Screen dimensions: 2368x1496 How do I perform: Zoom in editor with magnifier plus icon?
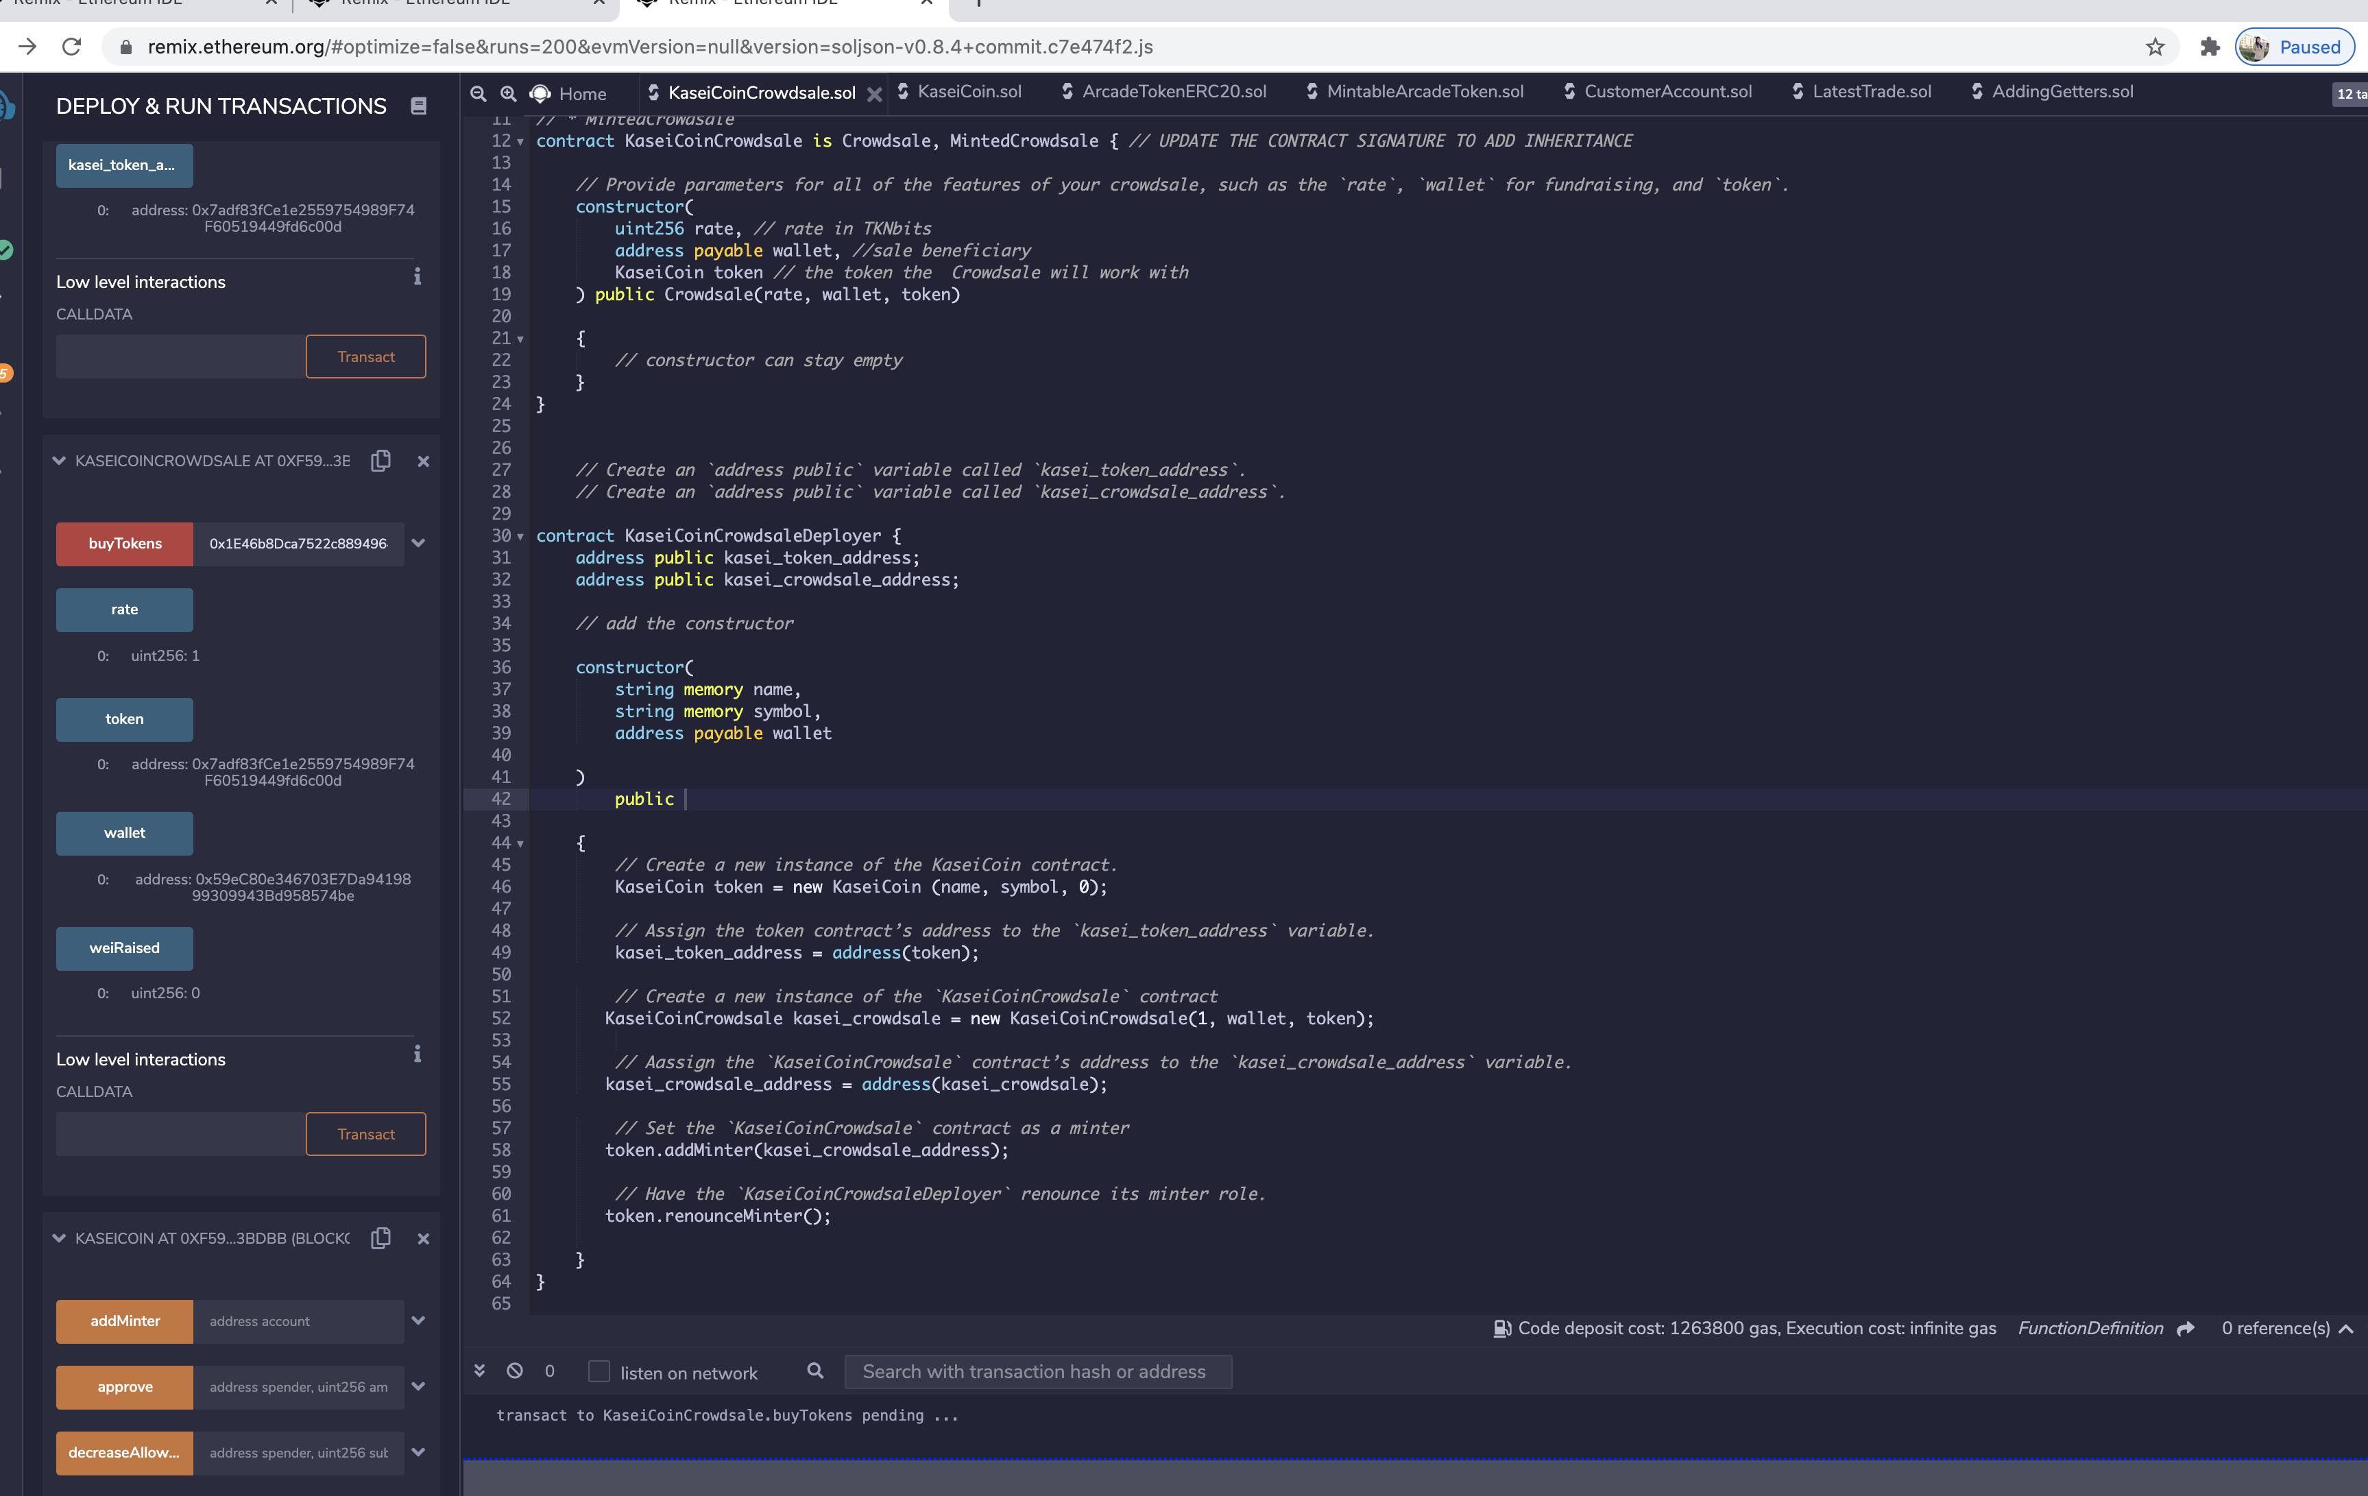(509, 93)
